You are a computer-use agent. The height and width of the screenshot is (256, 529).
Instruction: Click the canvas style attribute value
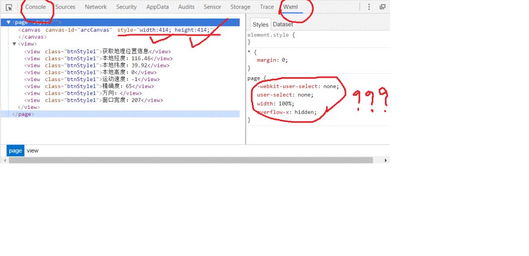click(x=175, y=30)
